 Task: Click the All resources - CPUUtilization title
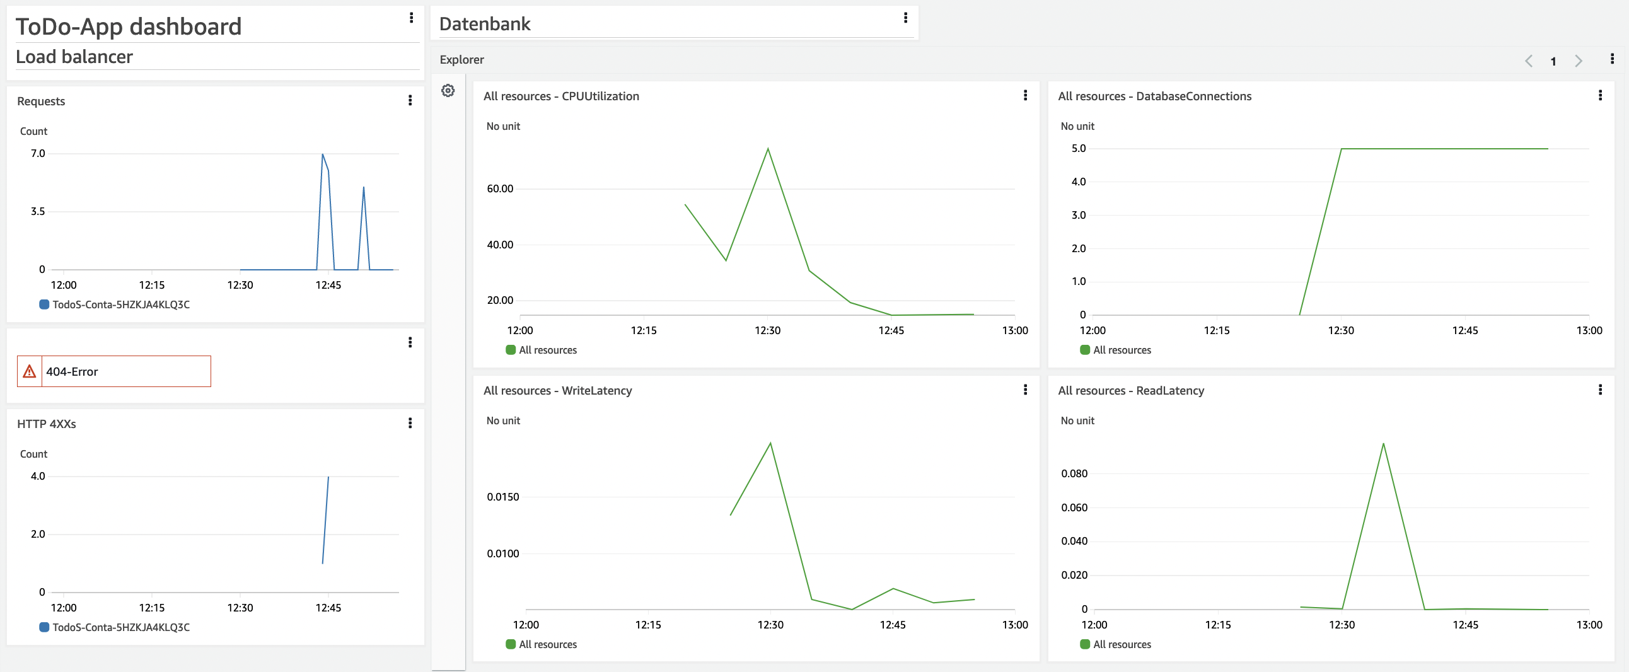click(561, 96)
